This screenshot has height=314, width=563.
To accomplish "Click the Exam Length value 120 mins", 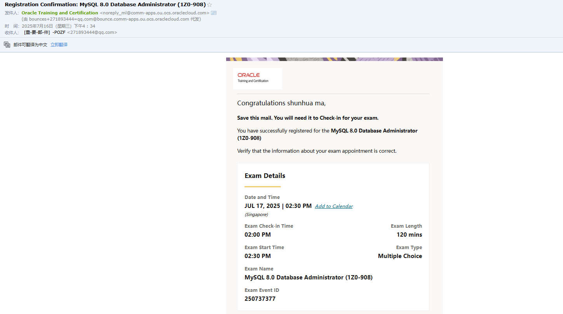I will [409, 235].
